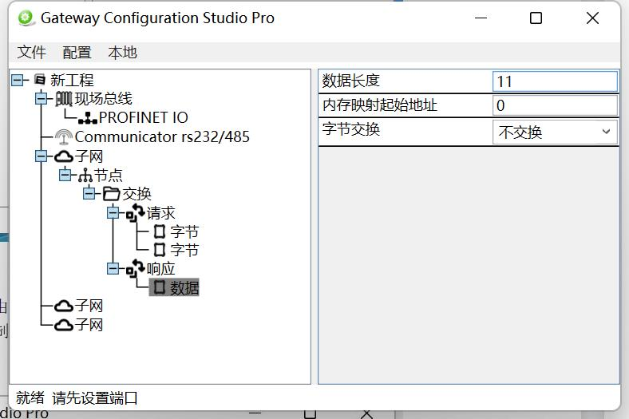Click the 字节交换 property label
This screenshot has width=629, height=419.
351,129
